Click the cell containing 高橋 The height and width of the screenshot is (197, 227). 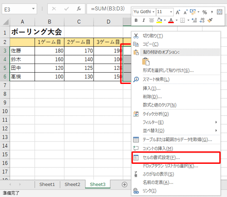tap(22, 77)
